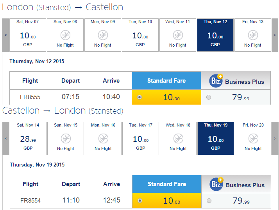Click the No Flight plane icon for Sun, Nov 15

(x=66, y=139)
